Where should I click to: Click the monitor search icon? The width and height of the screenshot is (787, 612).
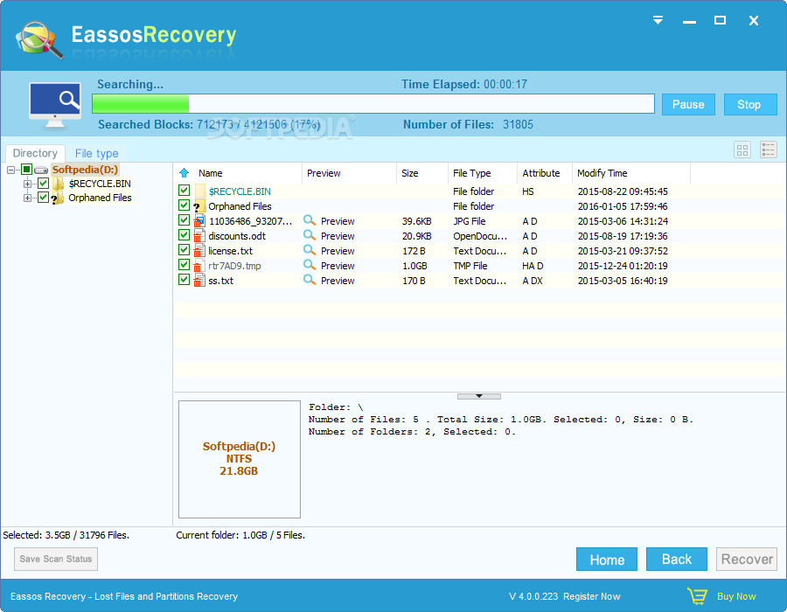55,105
